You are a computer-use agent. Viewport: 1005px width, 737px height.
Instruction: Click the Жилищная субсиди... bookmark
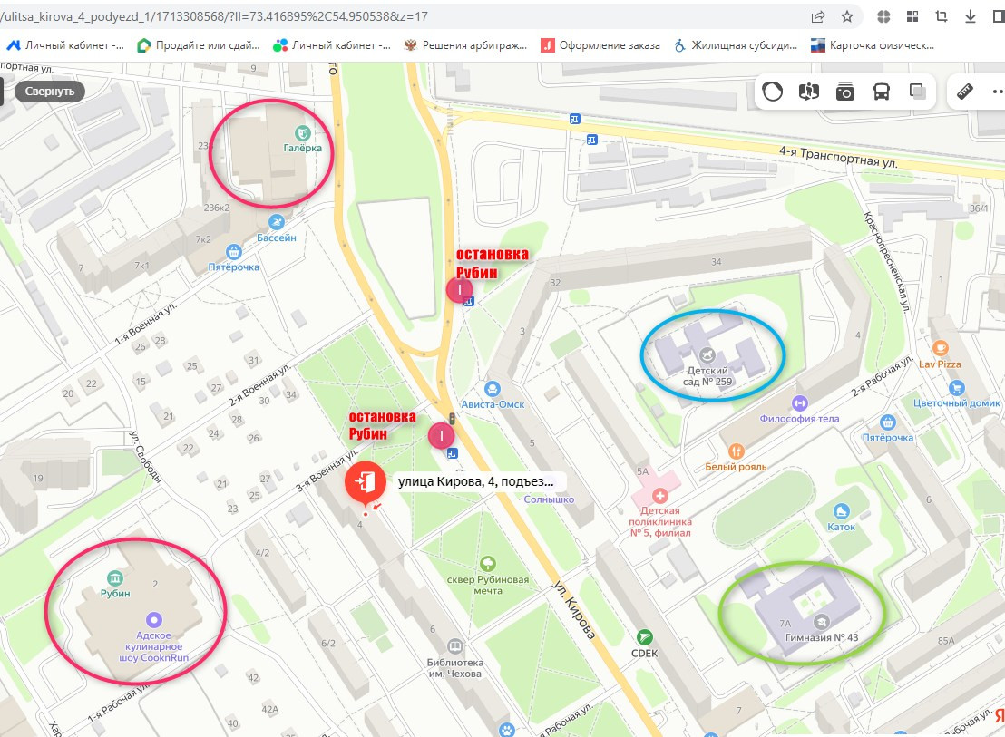coord(736,45)
